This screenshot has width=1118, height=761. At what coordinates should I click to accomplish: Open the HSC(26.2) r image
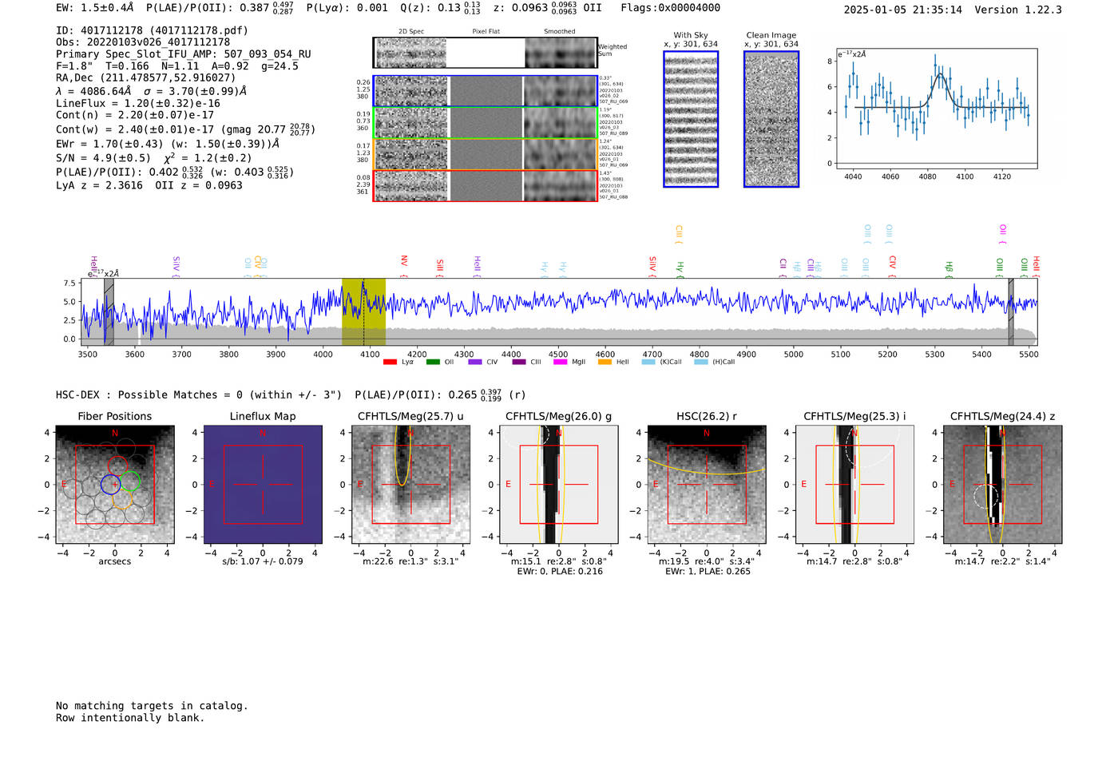(x=707, y=484)
